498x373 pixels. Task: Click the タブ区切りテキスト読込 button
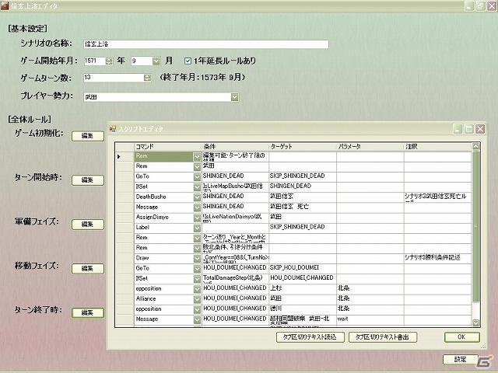pyautogui.click(x=310, y=336)
